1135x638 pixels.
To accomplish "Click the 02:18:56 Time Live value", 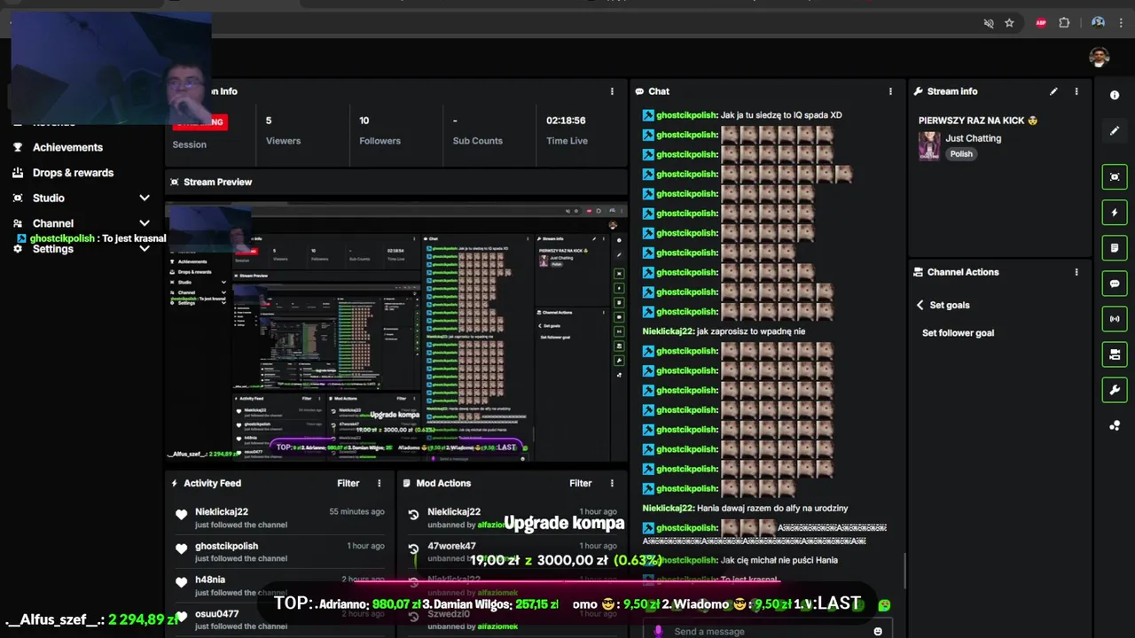I will [x=566, y=121].
